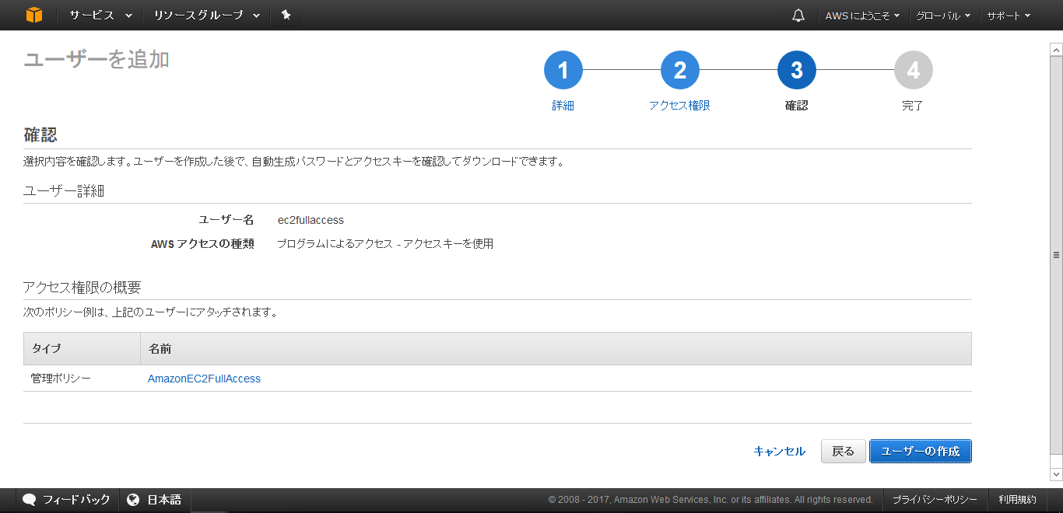The height and width of the screenshot is (513, 1063).
Task: Click the アクセス権限 step label
Action: (x=679, y=106)
